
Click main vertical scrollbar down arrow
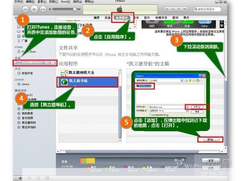tap(226, 148)
